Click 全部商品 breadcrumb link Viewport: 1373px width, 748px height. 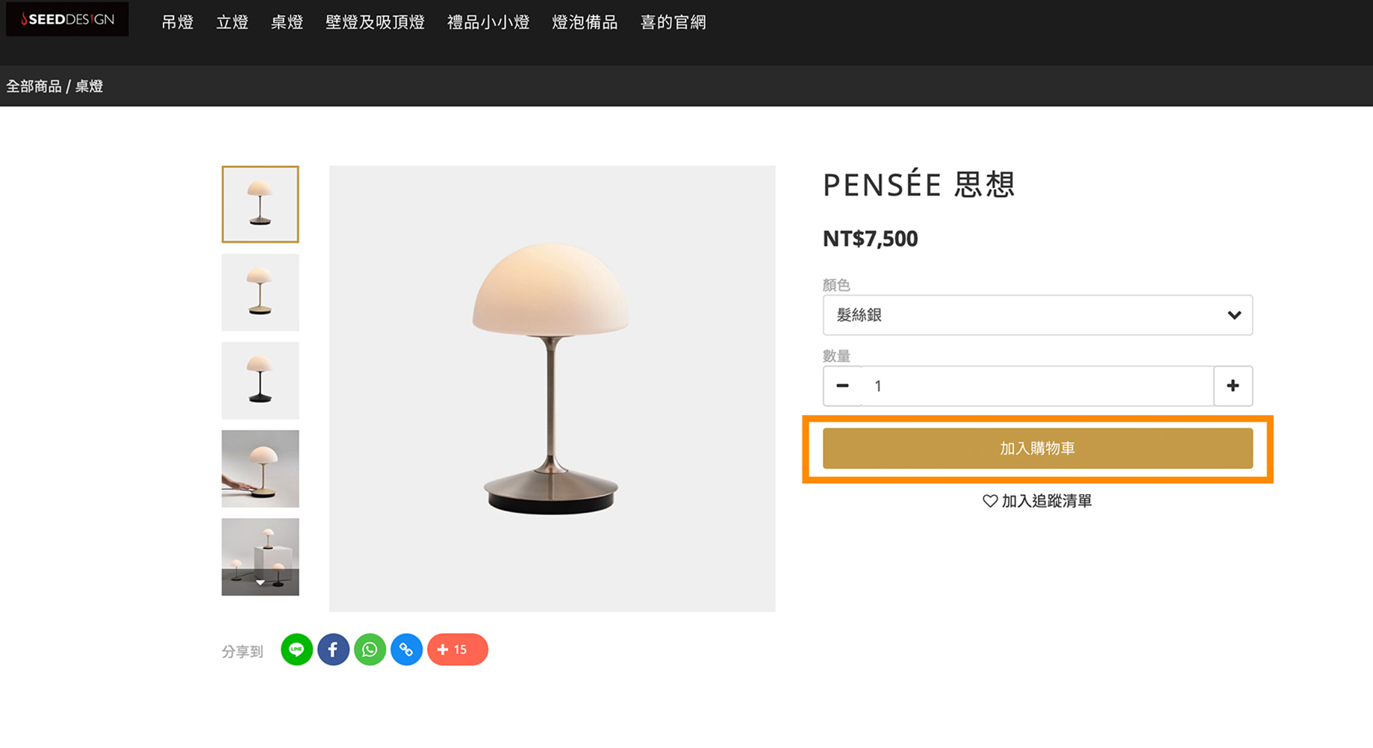[x=34, y=87]
